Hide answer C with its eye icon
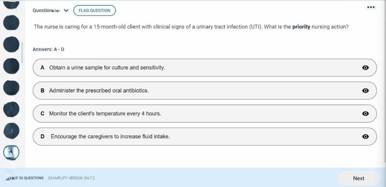Screen dimensions: 386x187 pyautogui.click(x=366, y=114)
